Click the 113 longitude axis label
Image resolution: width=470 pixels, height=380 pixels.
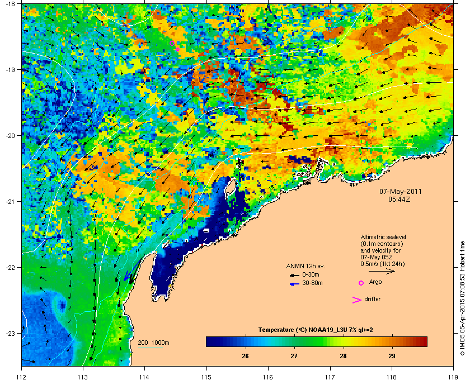click(83, 377)
